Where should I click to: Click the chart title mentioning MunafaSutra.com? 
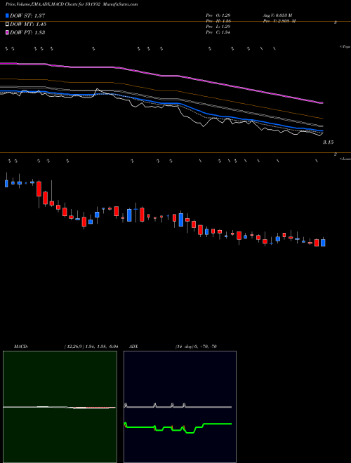pos(72,5)
